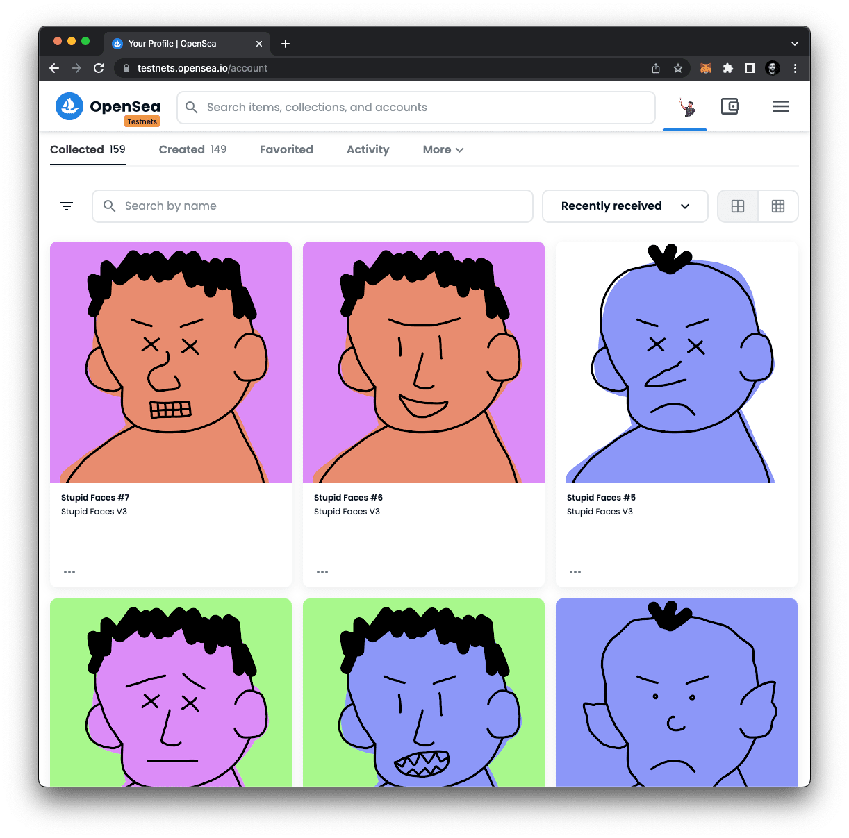The height and width of the screenshot is (838, 849).
Task: Click the Stupid Faces #7 title
Action: tap(95, 498)
